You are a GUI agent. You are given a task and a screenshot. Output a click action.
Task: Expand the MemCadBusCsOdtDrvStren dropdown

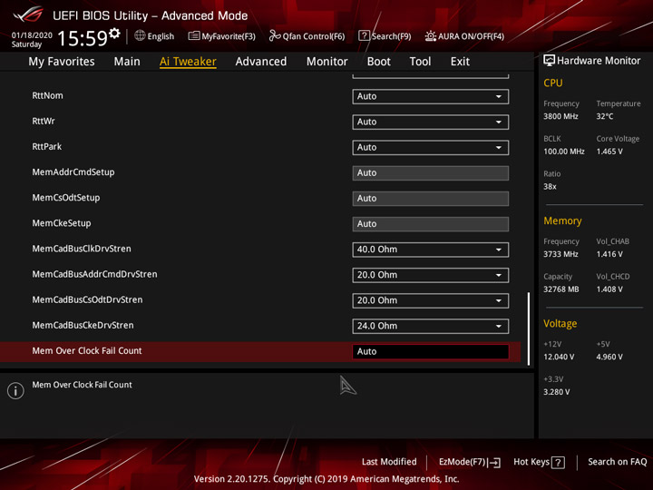pyautogui.click(x=430, y=300)
